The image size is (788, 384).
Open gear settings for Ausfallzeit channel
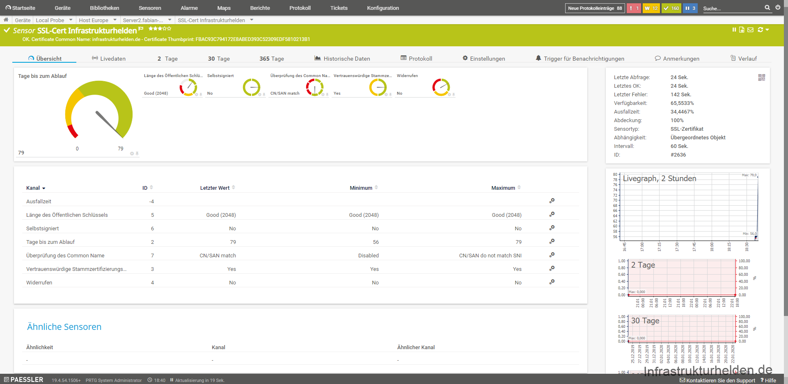tap(552, 201)
